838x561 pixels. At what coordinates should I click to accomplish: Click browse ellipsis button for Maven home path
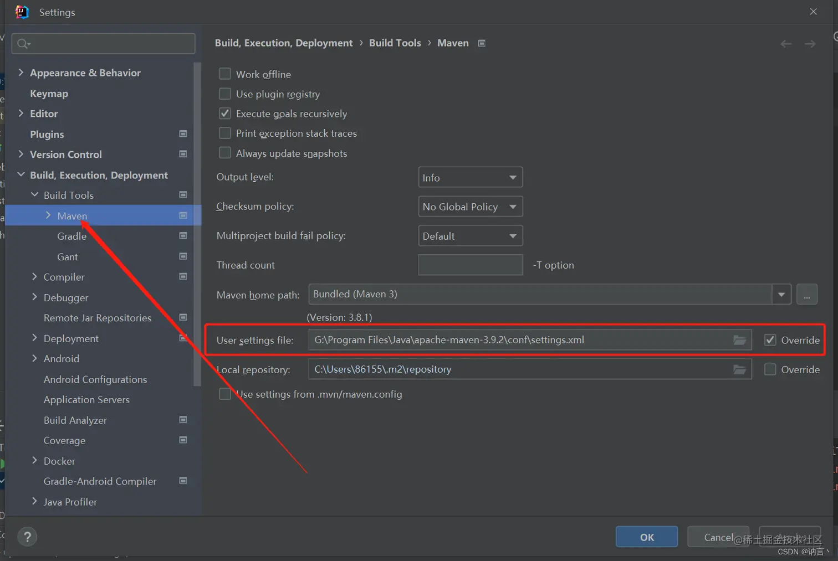807,295
